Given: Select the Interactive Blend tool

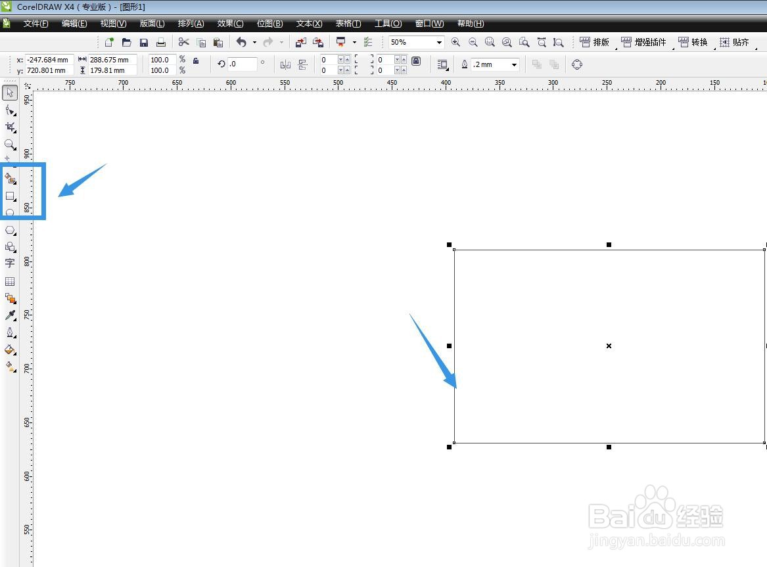Looking at the screenshot, I should [10, 298].
